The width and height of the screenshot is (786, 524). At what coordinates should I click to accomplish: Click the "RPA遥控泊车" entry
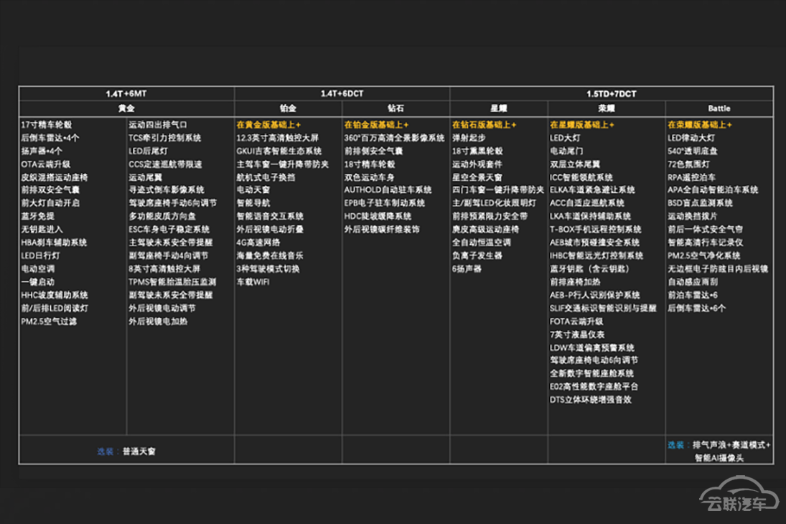(x=691, y=177)
